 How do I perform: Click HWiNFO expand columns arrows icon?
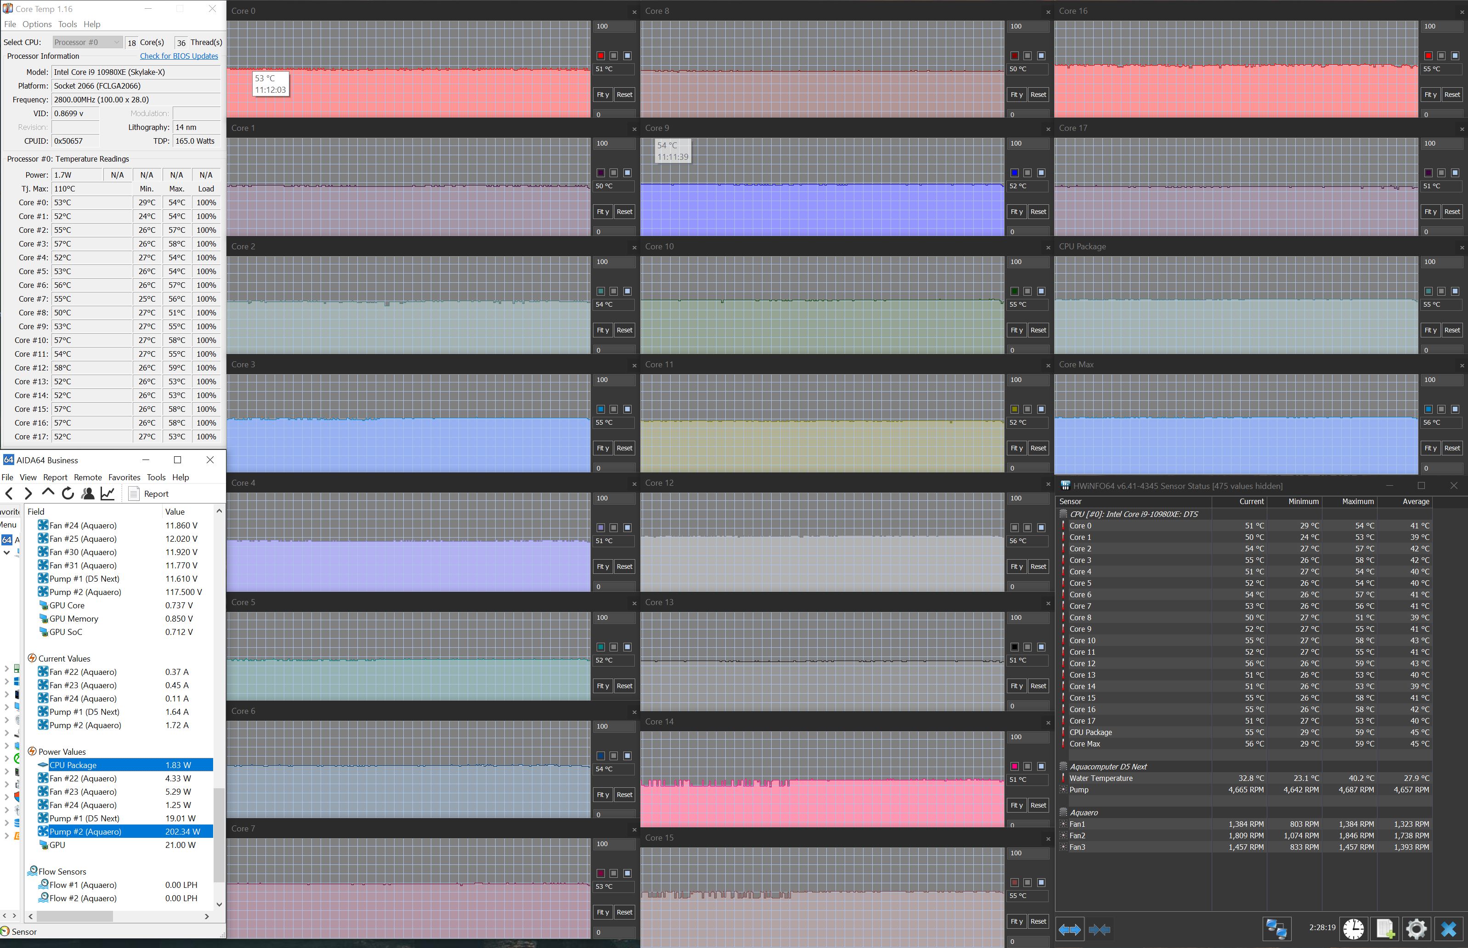1070,929
